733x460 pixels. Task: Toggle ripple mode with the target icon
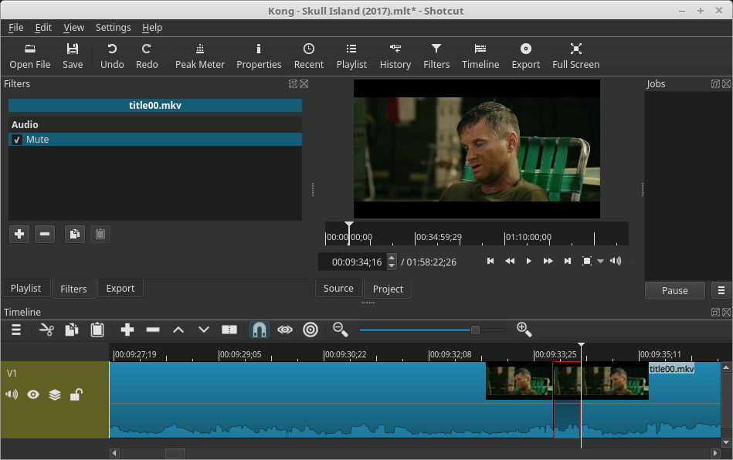[311, 330]
